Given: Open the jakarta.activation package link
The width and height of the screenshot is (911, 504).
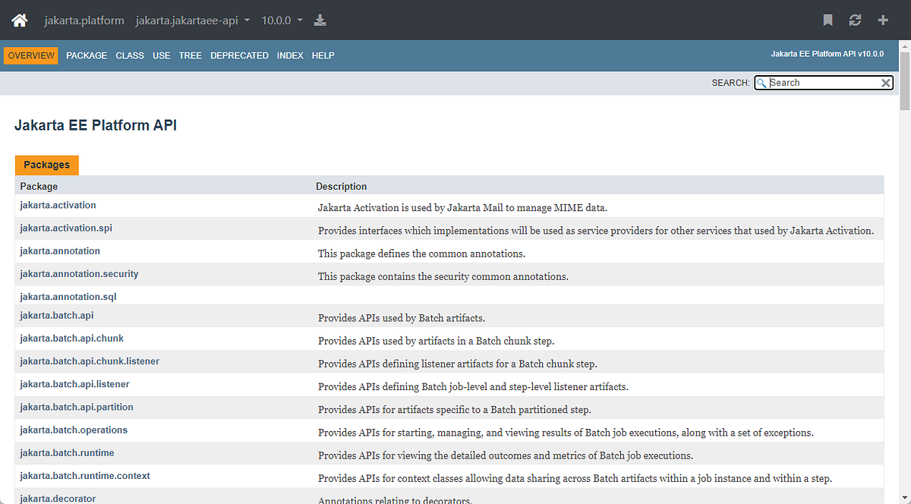Looking at the screenshot, I should (x=58, y=205).
